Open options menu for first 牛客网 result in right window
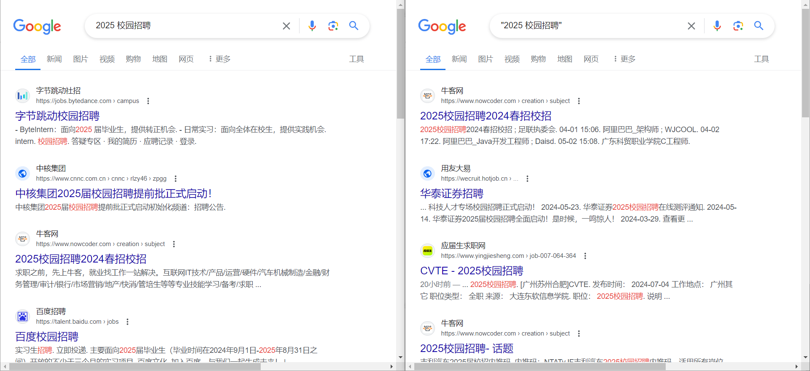The width and height of the screenshot is (810, 371). [579, 101]
